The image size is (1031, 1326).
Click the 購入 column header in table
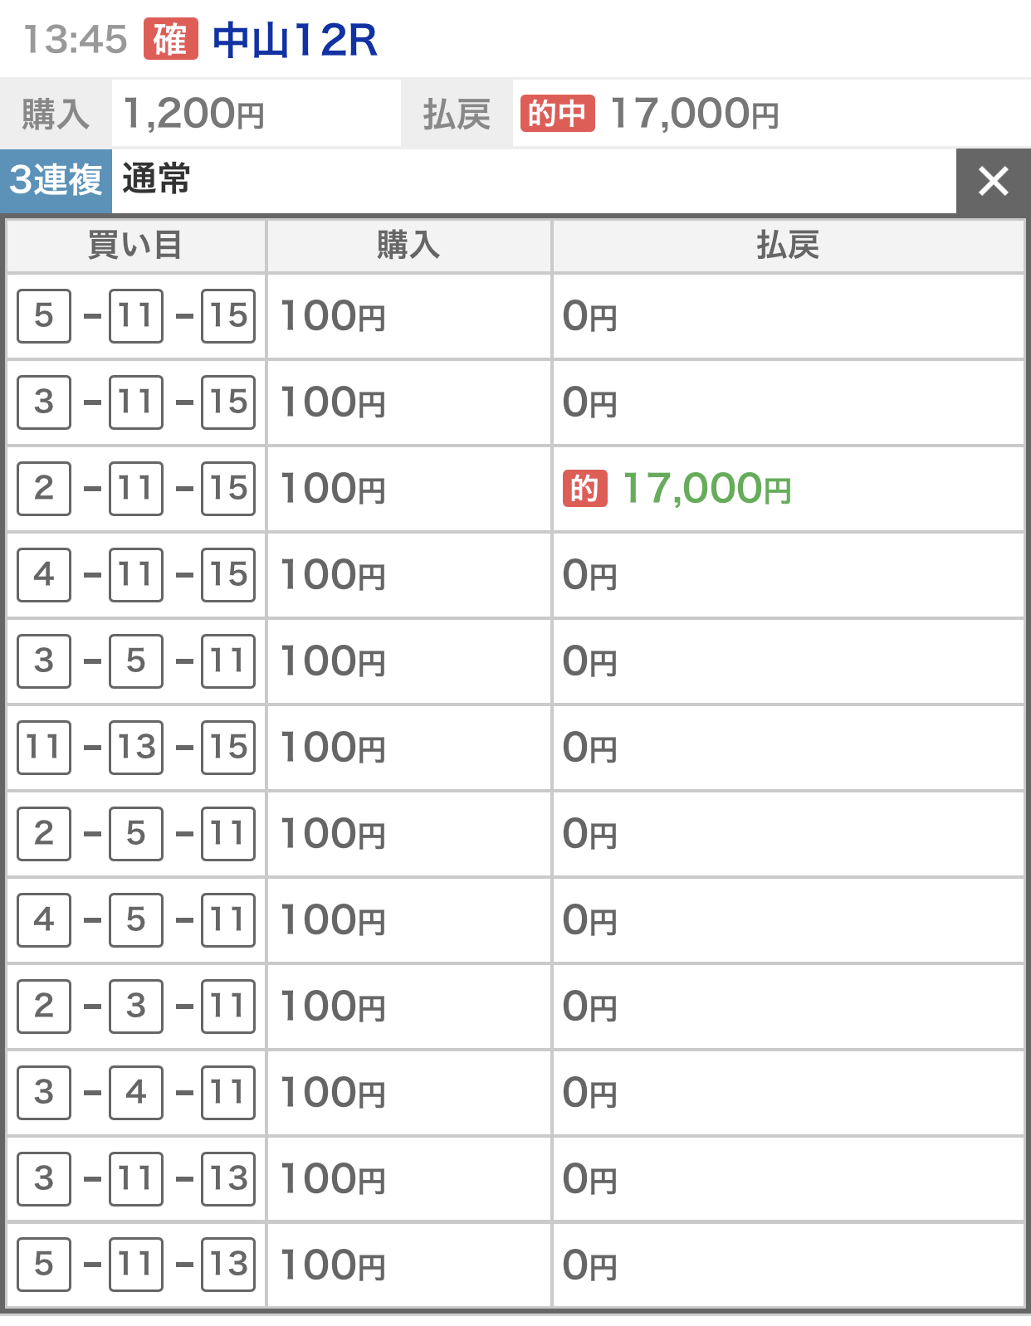coord(408,246)
